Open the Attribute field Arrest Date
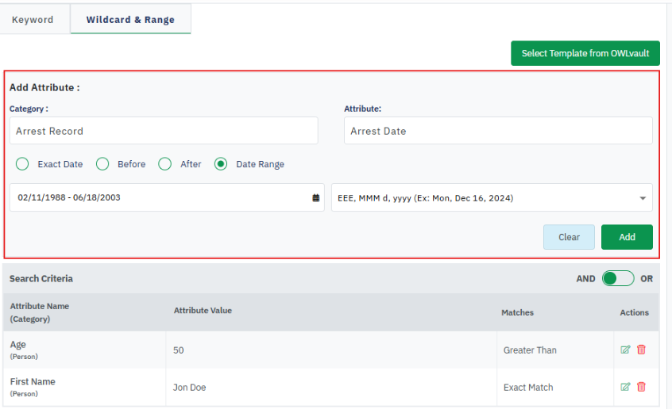The image size is (672, 409). click(498, 131)
